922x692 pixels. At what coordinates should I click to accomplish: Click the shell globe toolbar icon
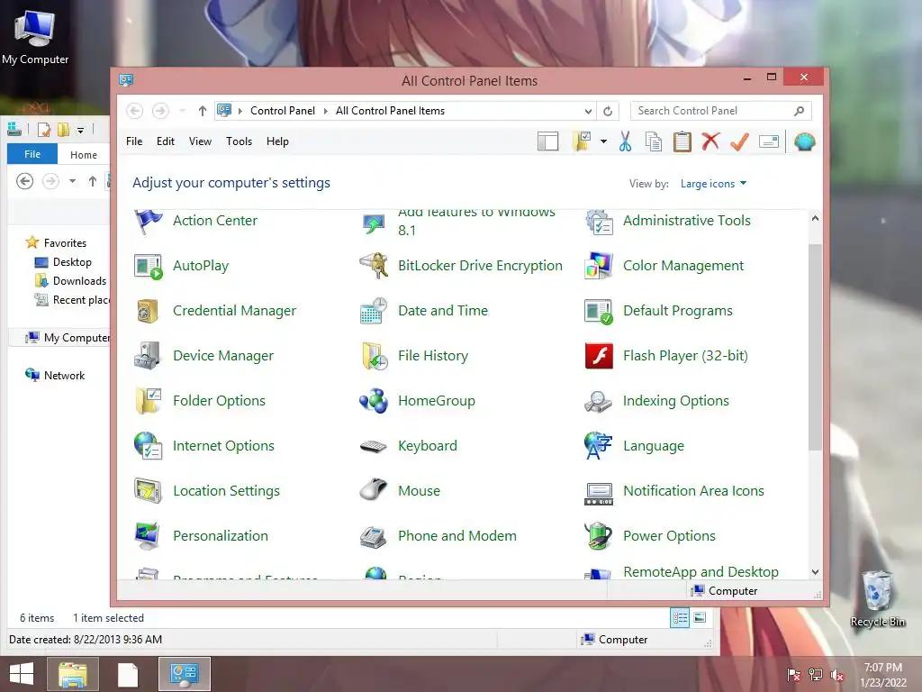tap(804, 141)
